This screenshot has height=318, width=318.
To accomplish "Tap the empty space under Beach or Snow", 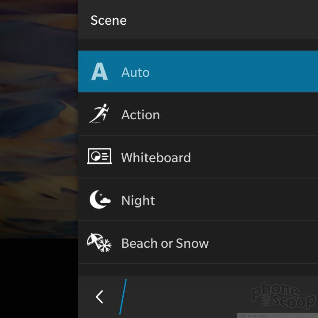I will pos(198,269).
